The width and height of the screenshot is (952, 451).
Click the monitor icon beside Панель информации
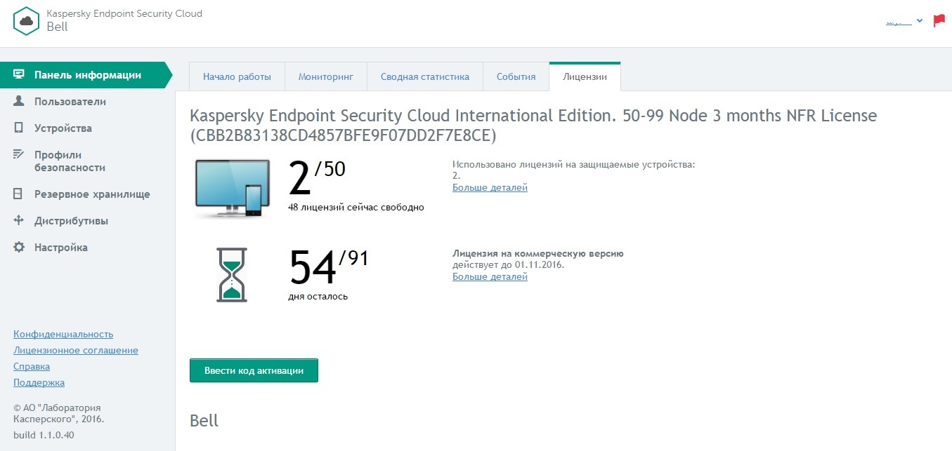tap(19, 75)
